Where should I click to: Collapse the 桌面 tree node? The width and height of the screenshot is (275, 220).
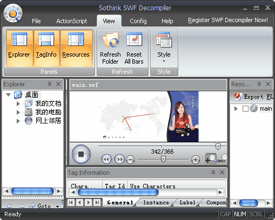coord(8,94)
